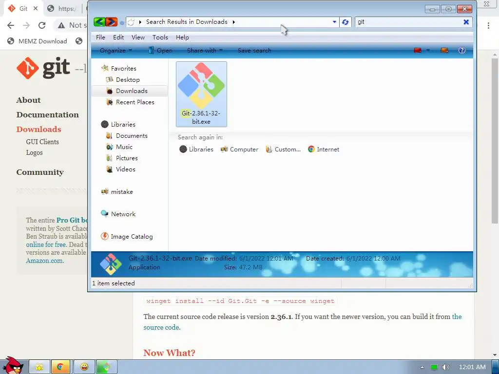Open the folder icon on the taskbar
The width and height of the screenshot is (499, 374).
pyautogui.click(x=39, y=367)
